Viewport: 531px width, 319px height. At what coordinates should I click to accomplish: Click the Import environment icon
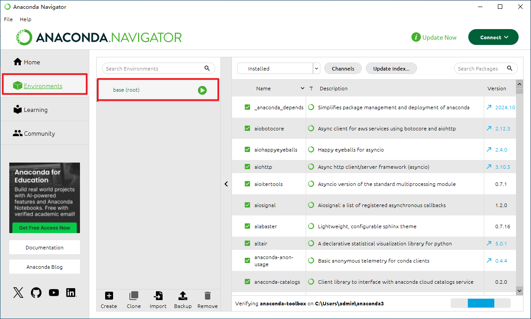pyautogui.click(x=158, y=296)
